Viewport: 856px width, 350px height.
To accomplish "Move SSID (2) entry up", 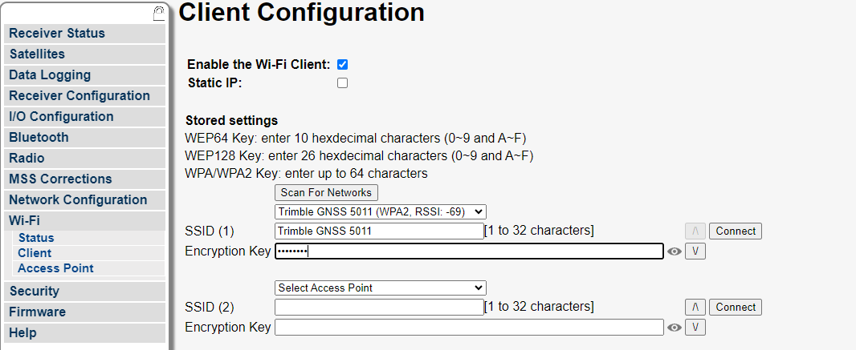I will (x=695, y=307).
